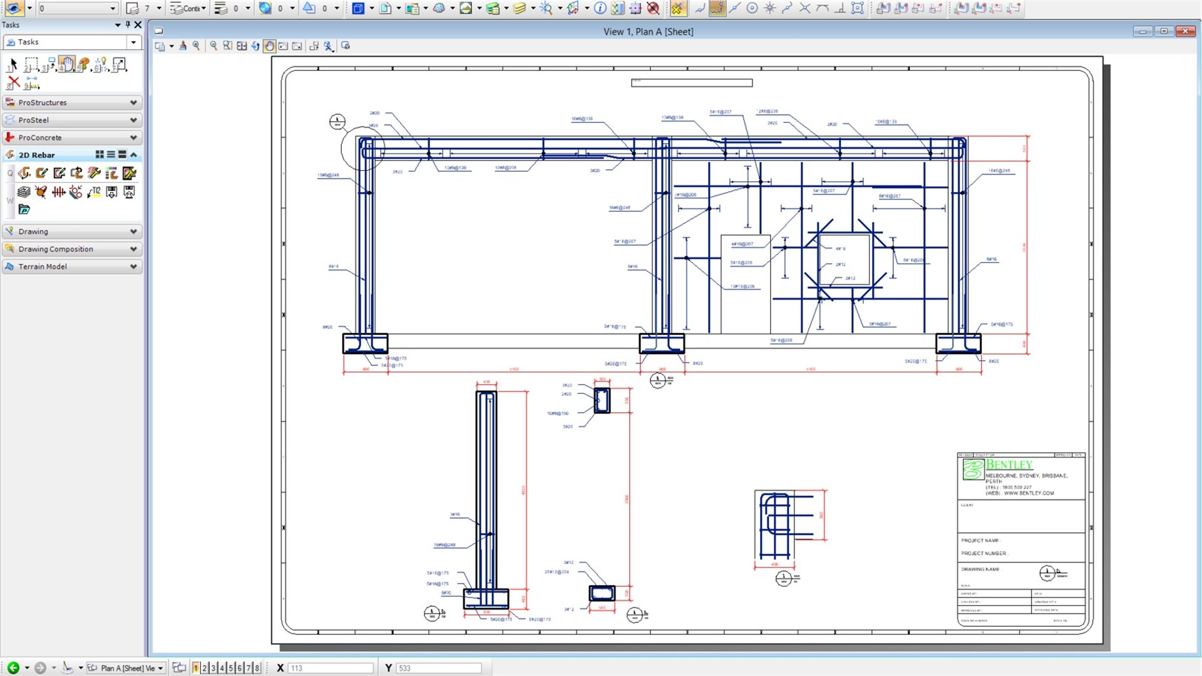
Task: Click the ProSteel task header
Action: click(x=71, y=120)
